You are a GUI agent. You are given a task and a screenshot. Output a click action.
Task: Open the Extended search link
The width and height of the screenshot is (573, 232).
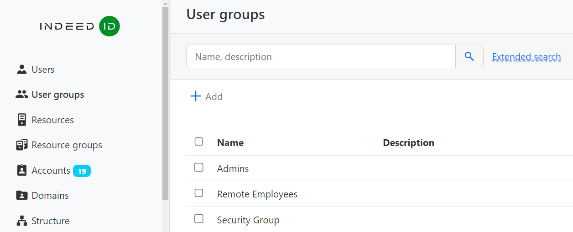(526, 57)
